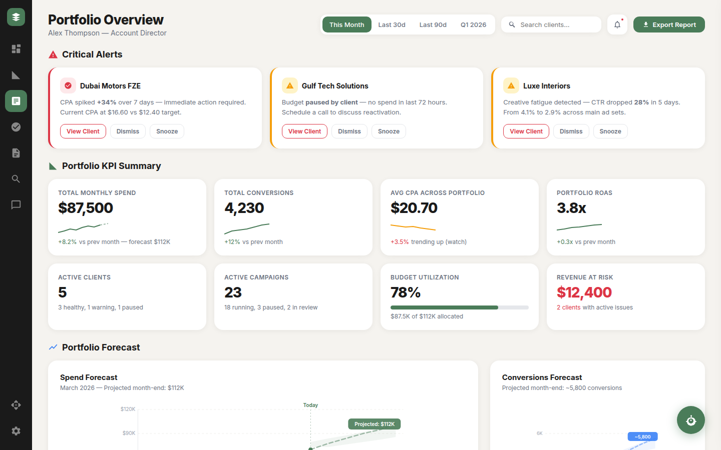Open the document icon in sidebar
Screen dimensions: 721x450
(x=16, y=153)
